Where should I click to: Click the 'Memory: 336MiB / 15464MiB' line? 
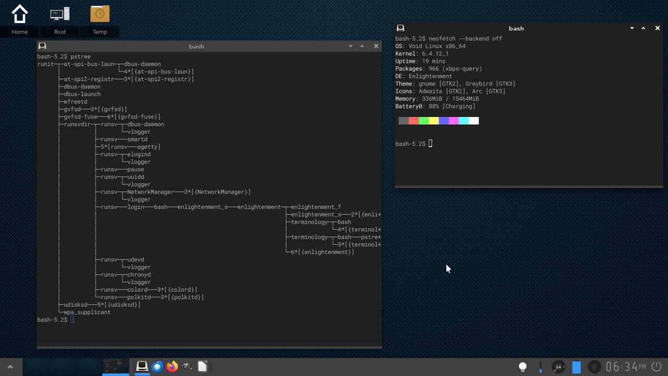437,99
